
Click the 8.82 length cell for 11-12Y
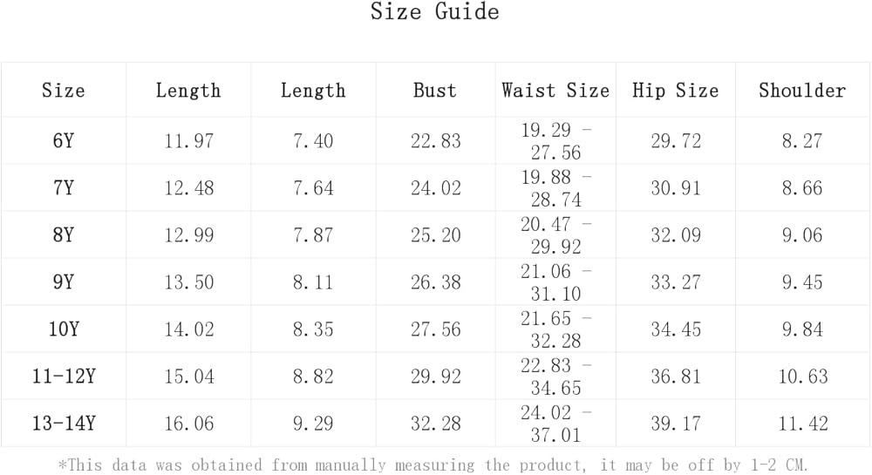(x=313, y=377)
